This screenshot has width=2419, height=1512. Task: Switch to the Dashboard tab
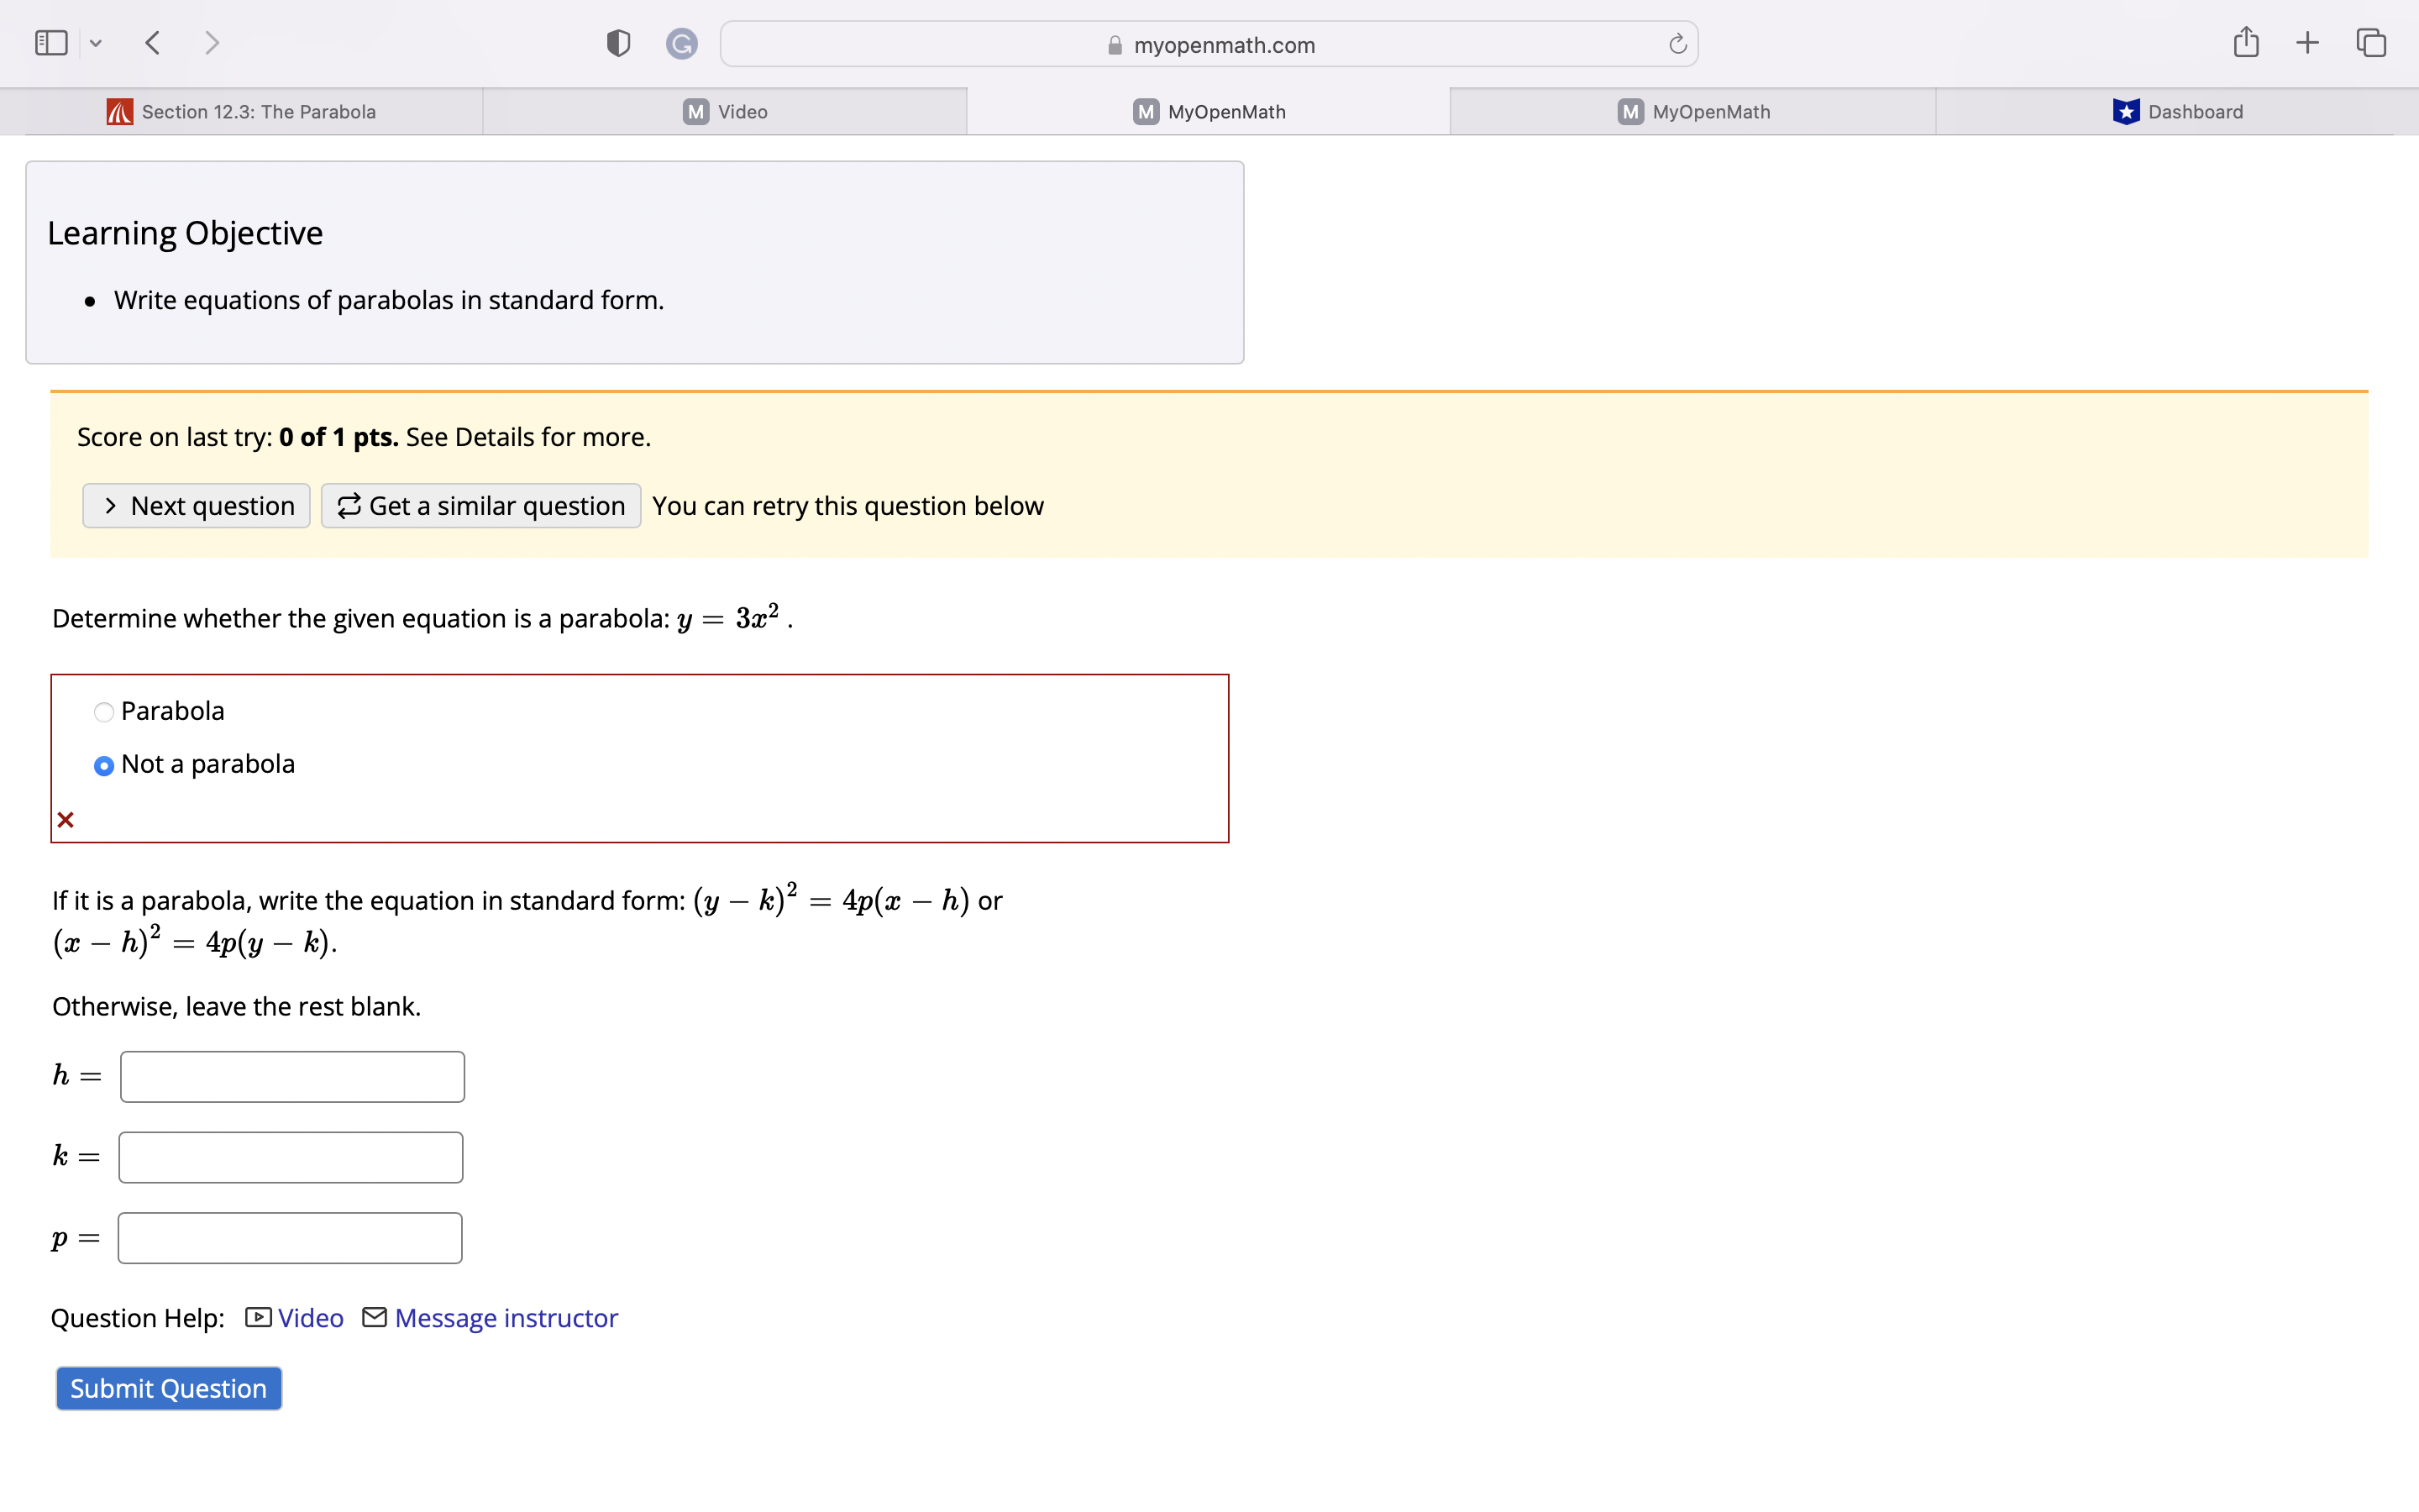tap(2177, 112)
